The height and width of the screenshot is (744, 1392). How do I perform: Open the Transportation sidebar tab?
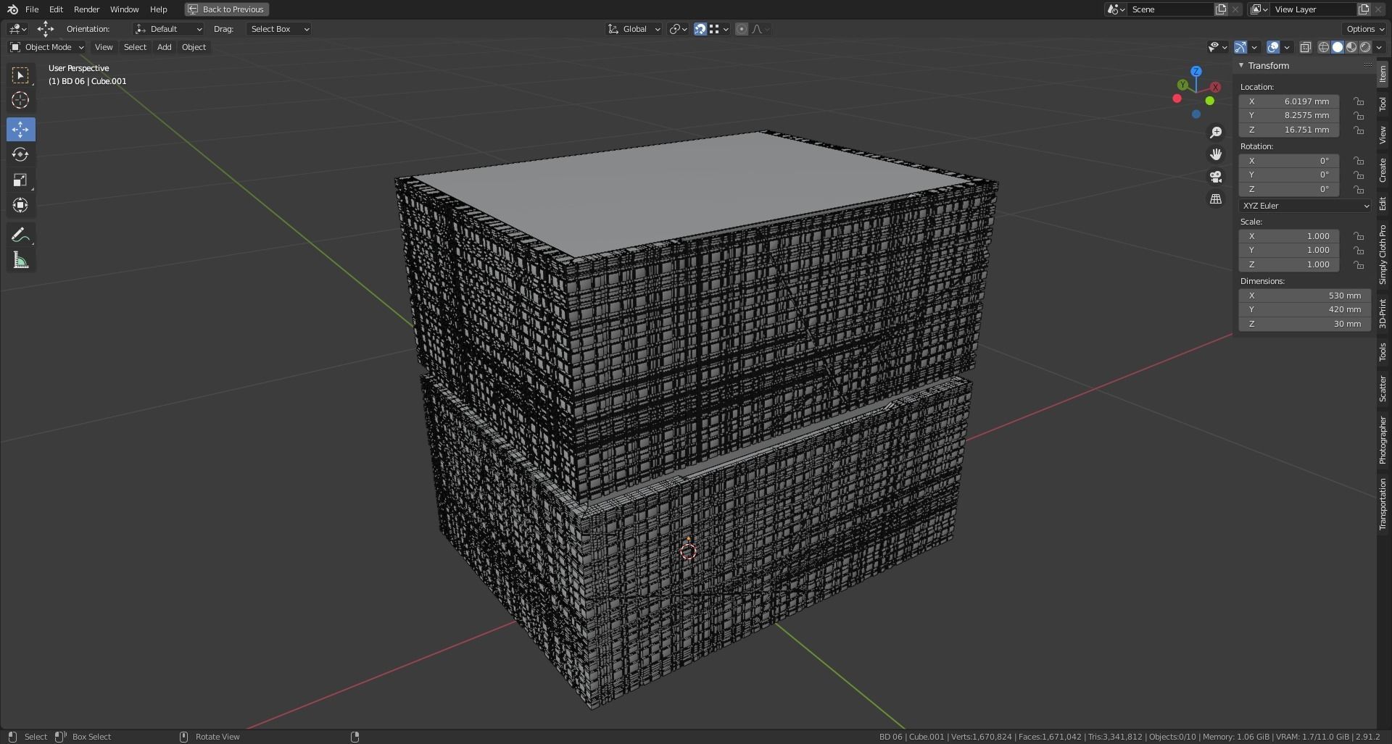click(x=1383, y=504)
